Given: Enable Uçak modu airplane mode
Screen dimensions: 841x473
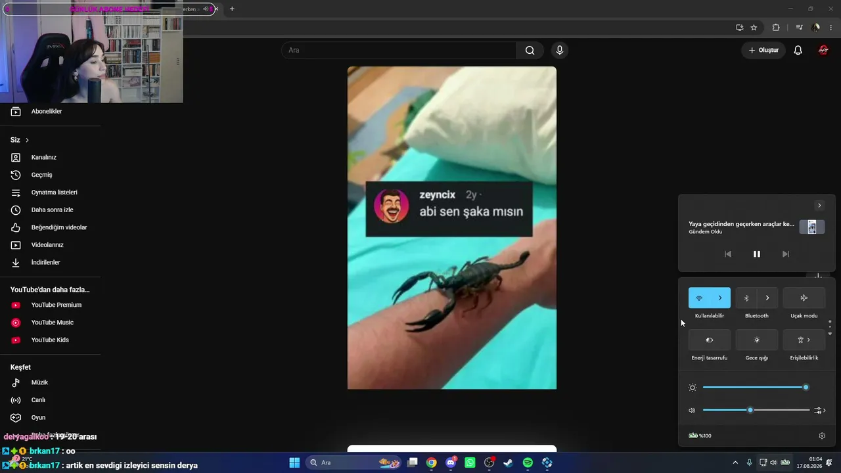Looking at the screenshot, I should [804, 298].
